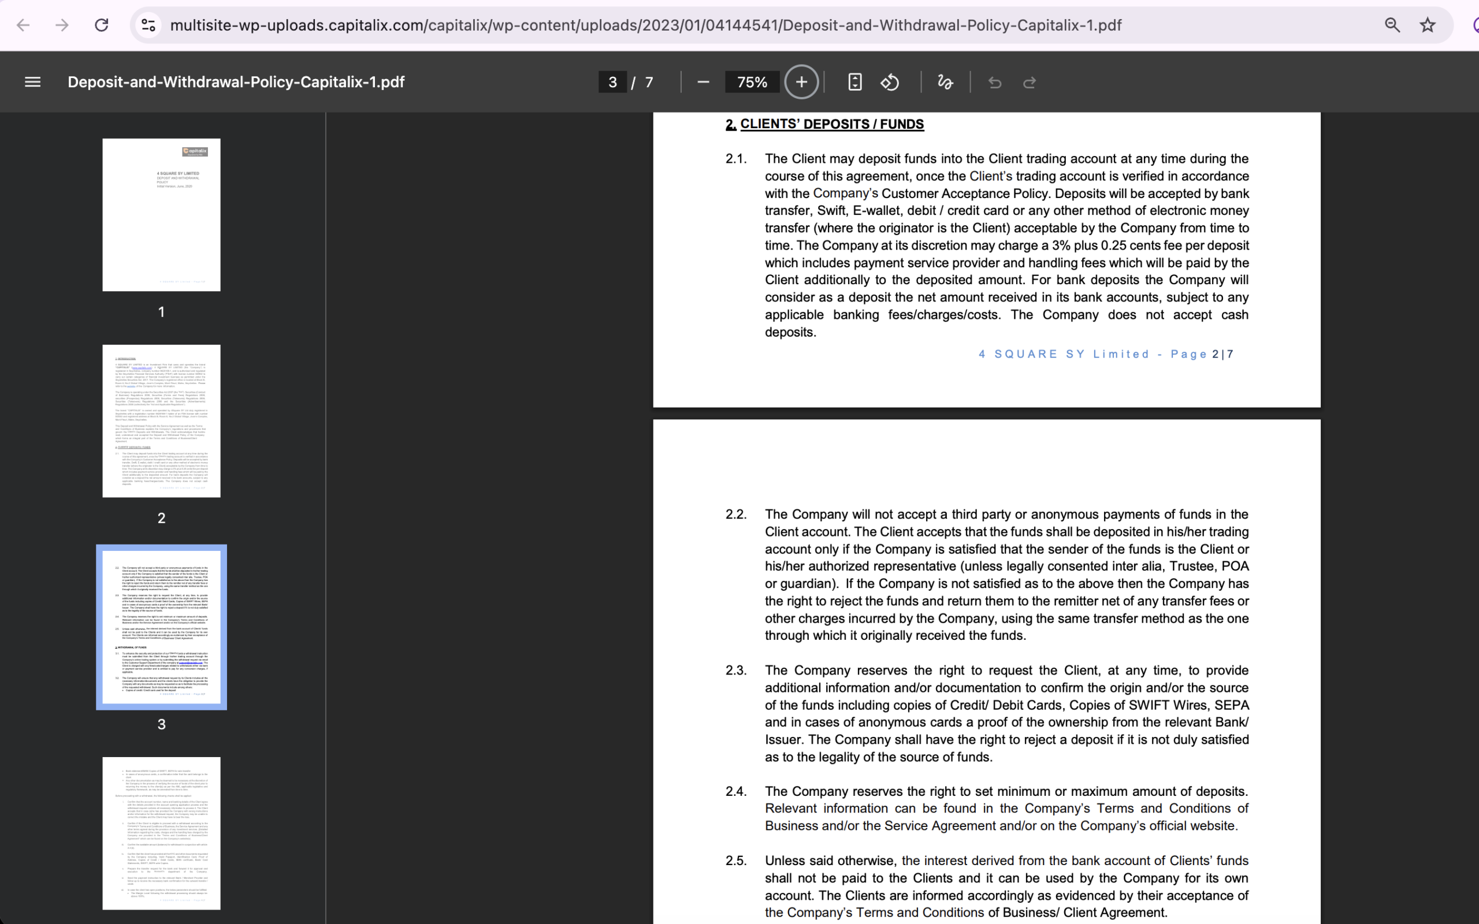Screen dimensions: 1479x924
Task: Toggle the sidebar with the hamburger menu icon
Action: [x=32, y=82]
